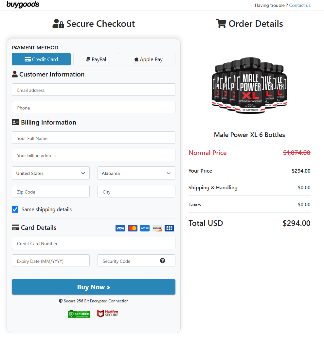The height and width of the screenshot is (339, 324).
Task: Open the Contact us link
Action: click(x=300, y=5)
